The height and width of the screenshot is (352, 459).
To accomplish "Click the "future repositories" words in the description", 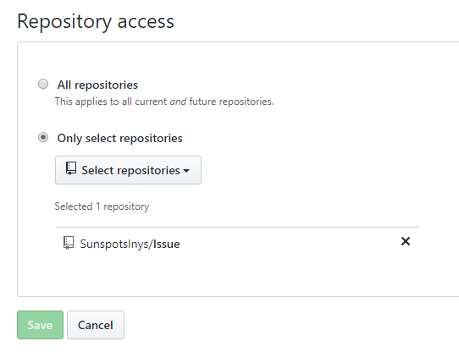I will click(231, 102).
